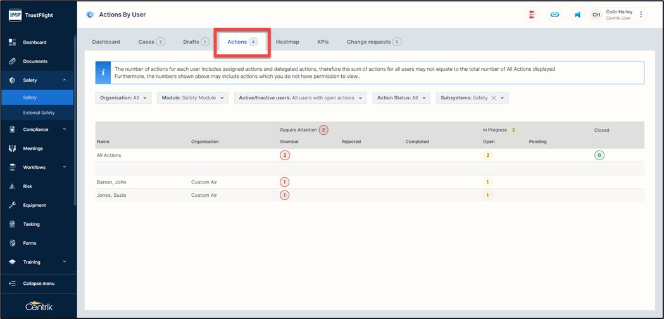Open Meetings in the sidebar
This screenshot has width=664, height=319.
(33, 149)
